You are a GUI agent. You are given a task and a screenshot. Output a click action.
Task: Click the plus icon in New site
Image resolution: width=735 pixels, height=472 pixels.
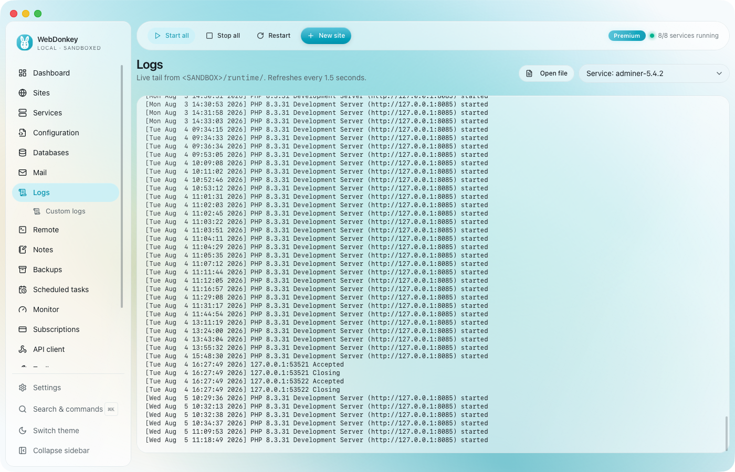coord(311,36)
